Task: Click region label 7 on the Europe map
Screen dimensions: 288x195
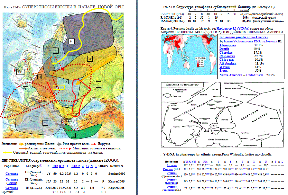Action: pos(73,135)
